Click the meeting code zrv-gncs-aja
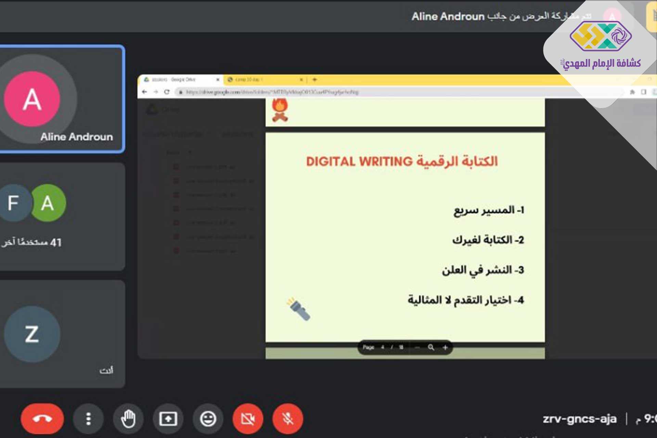 tap(579, 418)
